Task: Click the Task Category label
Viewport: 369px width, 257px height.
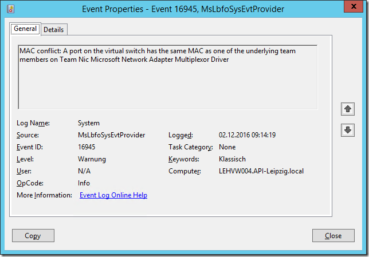Action: 191,147
